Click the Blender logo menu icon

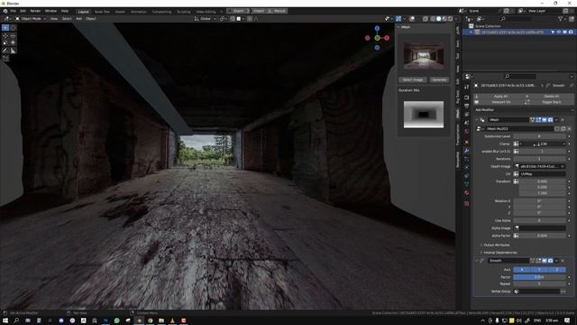pos(5,11)
